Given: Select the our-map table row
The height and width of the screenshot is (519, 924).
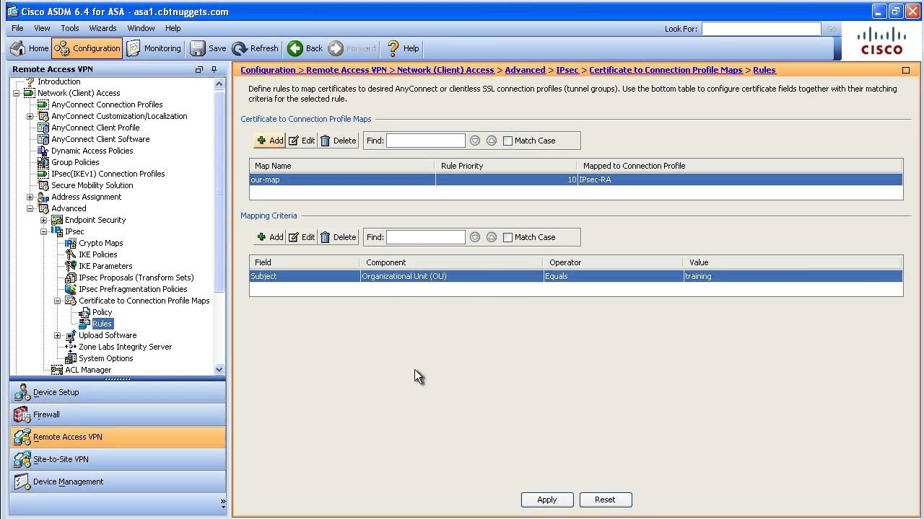Looking at the screenshot, I should (x=576, y=179).
